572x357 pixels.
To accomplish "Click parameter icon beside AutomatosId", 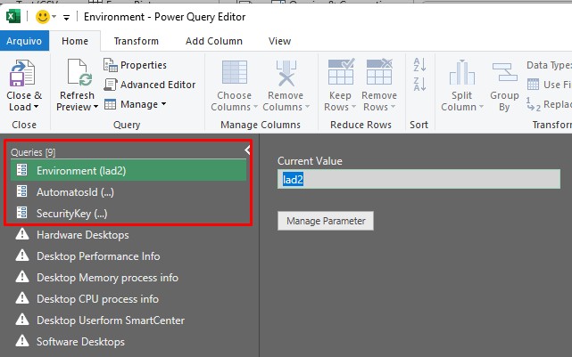I will (x=22, y=191).
